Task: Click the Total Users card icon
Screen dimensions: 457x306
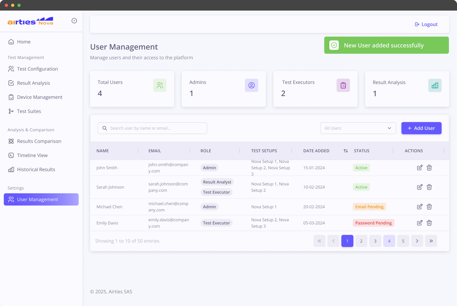Action: [x=160, y=85]
